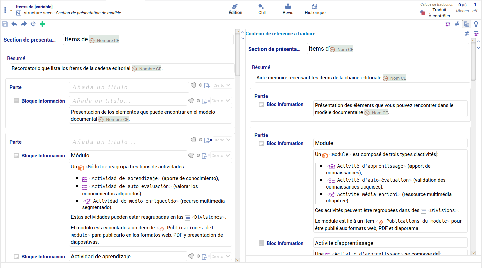This screenshot has width=482, height=268.
Task: Click the green plus add icon
Action: click(x=42, y=24)
